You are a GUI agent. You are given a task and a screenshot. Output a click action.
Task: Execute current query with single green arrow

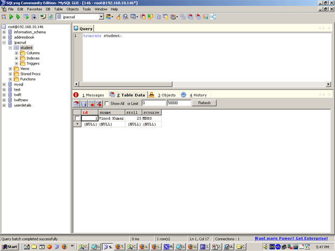point(11,17)
